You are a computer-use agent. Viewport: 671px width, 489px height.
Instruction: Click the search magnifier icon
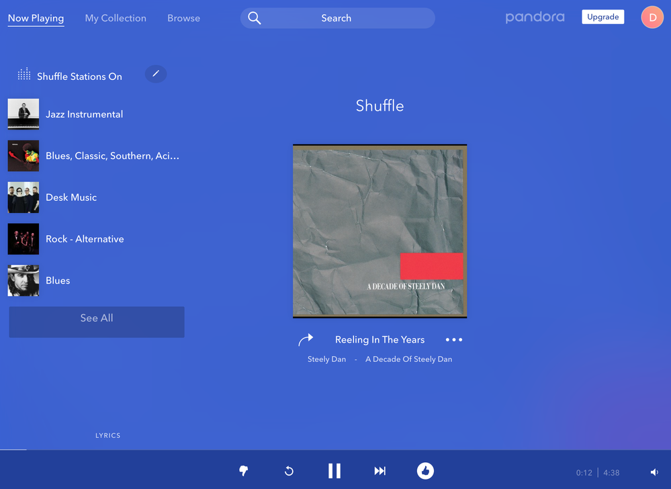tap(255, 18)
